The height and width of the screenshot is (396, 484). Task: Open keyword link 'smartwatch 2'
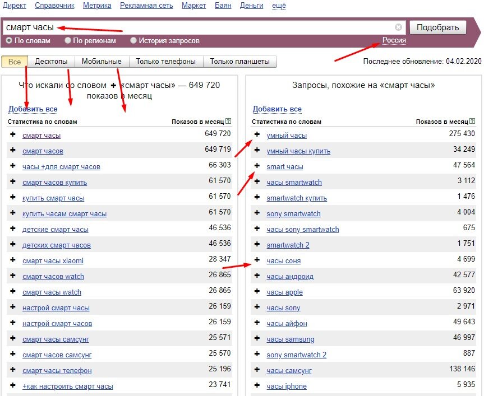288,245
